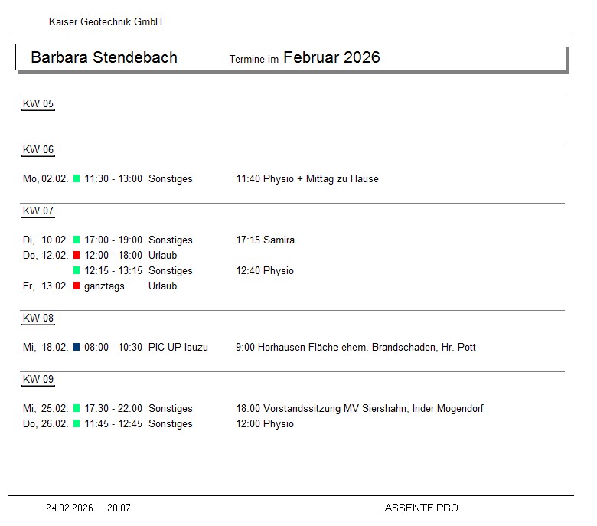Click the green marker for the 02.02. appointment
This screenshot has height=526, width=597.
(x=77, y=179)
